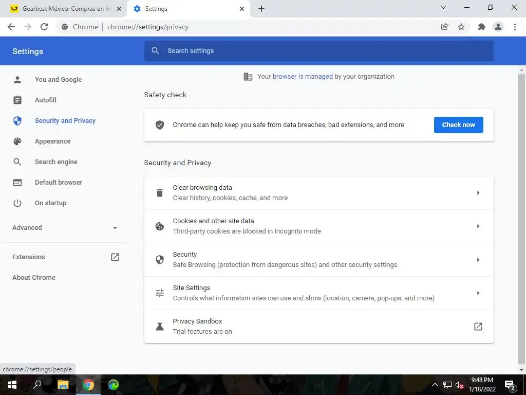Open the Search engine settings section
The width and height of the screenshot is (526, 395).
pos(56,162)
